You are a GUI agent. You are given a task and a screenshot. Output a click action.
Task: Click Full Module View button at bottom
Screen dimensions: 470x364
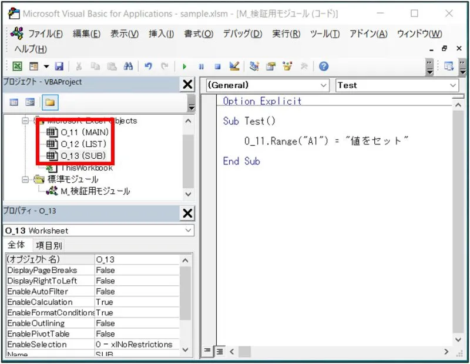pyautogui.click(x=220, y=351)
